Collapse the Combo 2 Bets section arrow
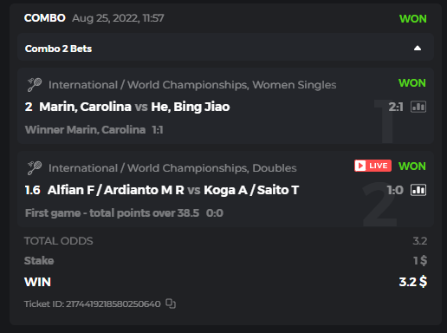 click(x=418, y=49)
